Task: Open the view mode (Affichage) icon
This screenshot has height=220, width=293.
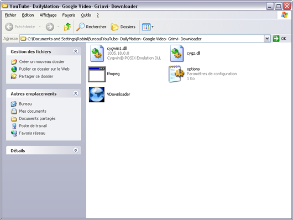Action: click(x=146, y=27)
